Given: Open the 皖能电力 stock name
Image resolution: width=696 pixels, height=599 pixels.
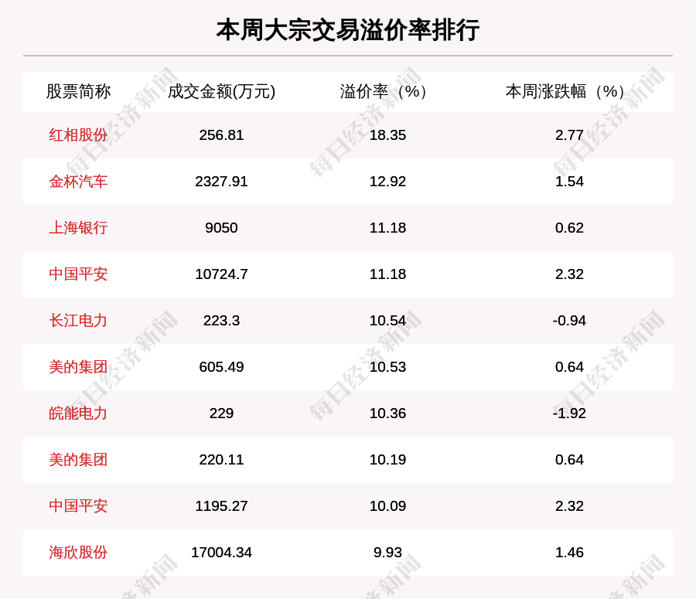Looking at the screenshot, I should click(x=78, y=413).
